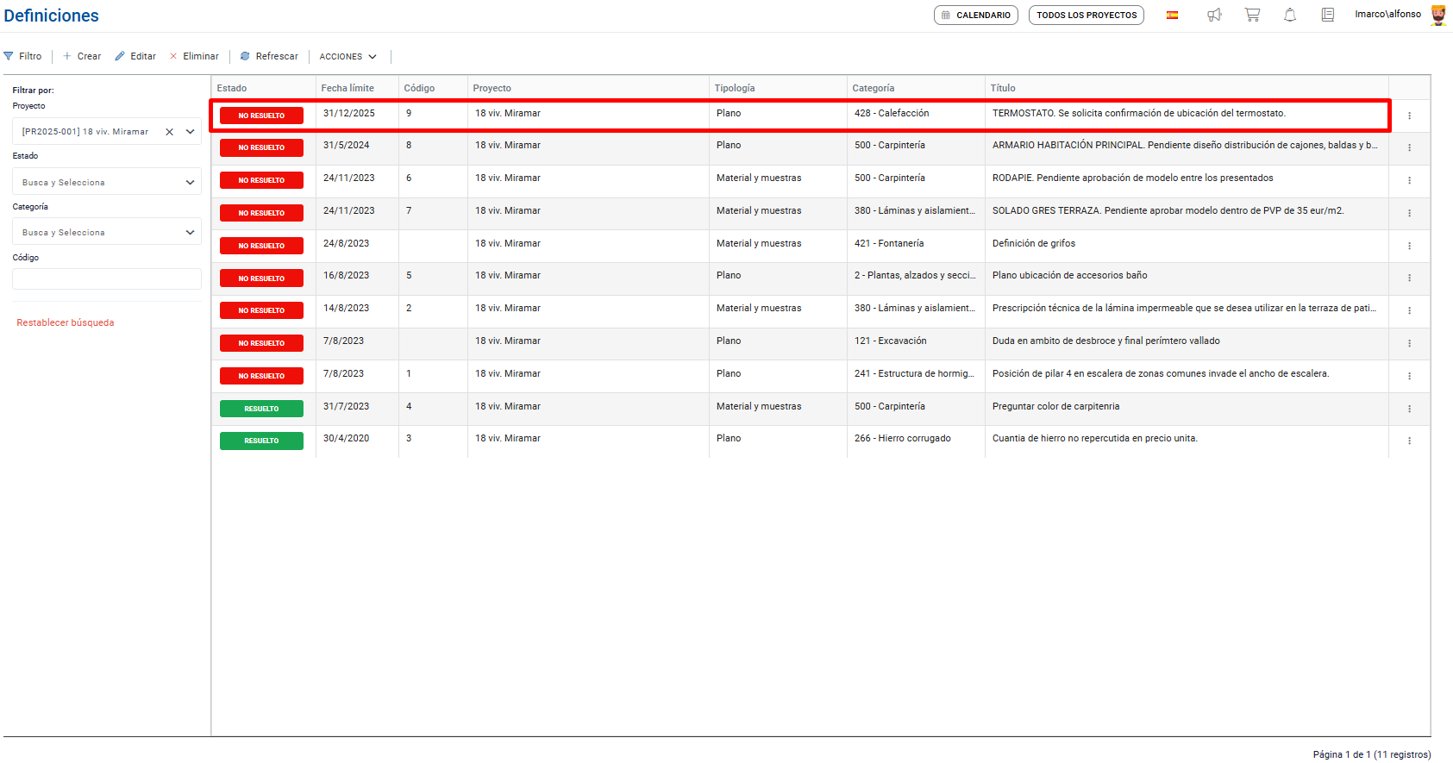Toggle the Filtro filter panel
Image resolution: width=1453 pixels, height=763 pixels.
(x=23, y=56)
